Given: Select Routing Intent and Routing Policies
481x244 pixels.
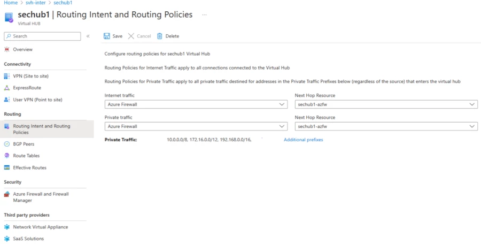Looking at the screenshot, I should (x=46, y=129).
